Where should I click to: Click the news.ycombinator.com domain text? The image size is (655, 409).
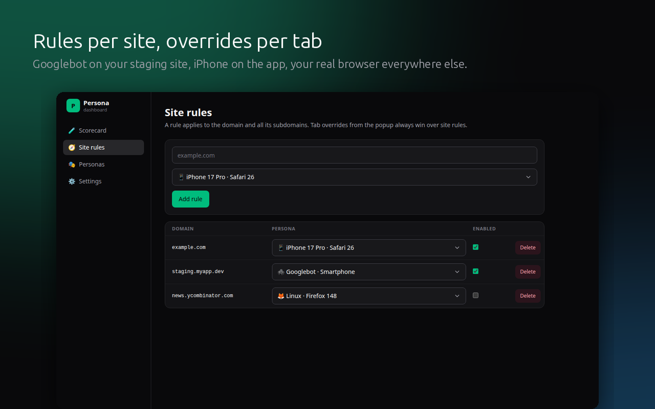point(202,296)
